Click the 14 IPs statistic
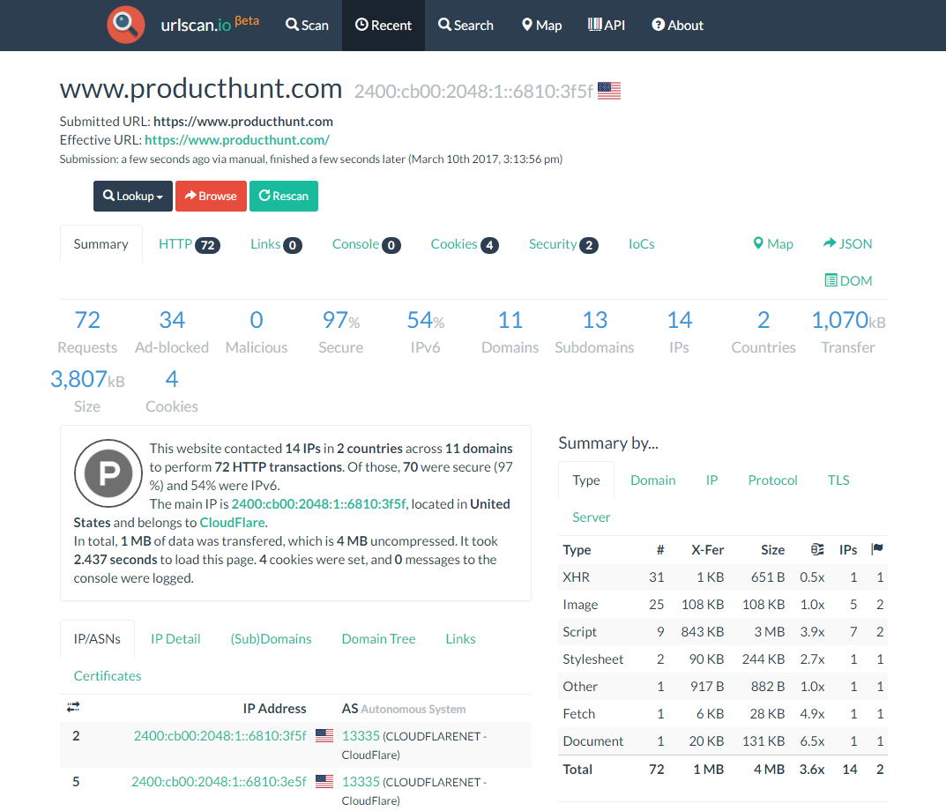Viewport: 946px width, 811px height. (680, 331)
